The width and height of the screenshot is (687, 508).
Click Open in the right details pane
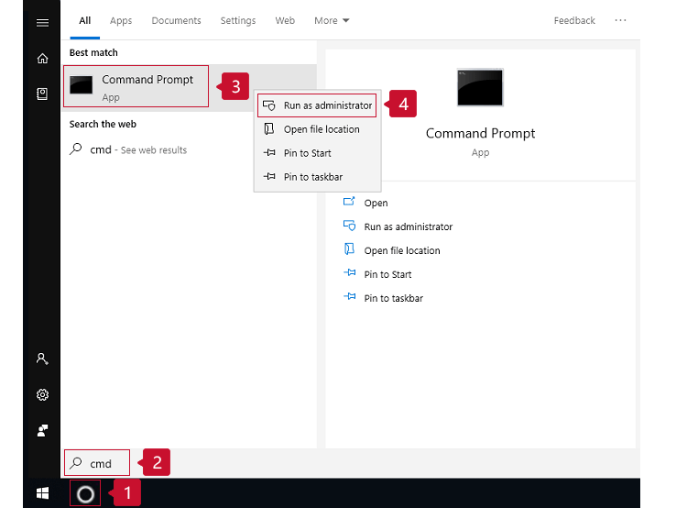376,203
